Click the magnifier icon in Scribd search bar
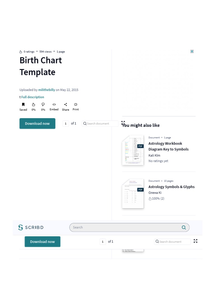 184,227
